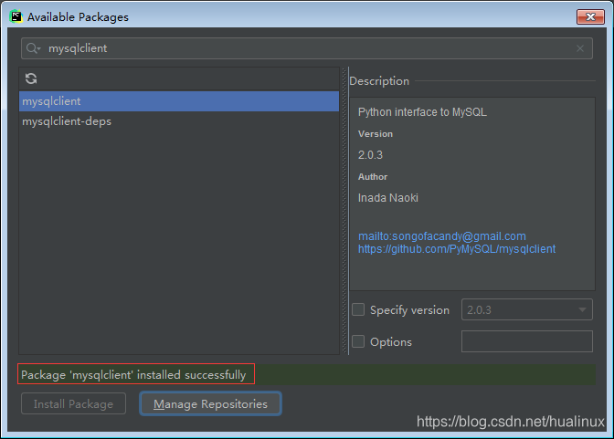Image resolution: width=614 pixels, height=439 pixels.
Task: Click 'Python interface to MySQL' description text
Action: (422, 112)
